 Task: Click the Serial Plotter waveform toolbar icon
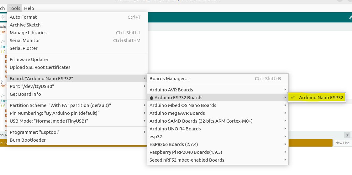tap(350, 17)
